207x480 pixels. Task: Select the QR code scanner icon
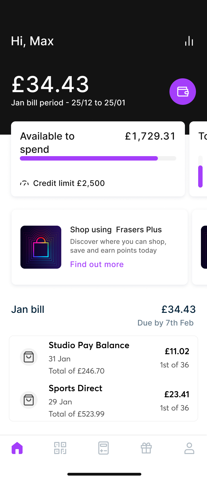(x=60, y=448)
